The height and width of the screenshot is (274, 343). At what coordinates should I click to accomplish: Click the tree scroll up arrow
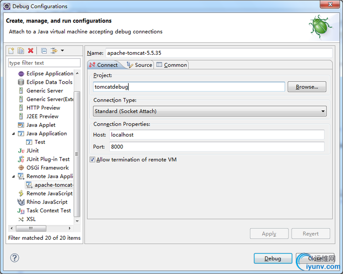[77, 74]
